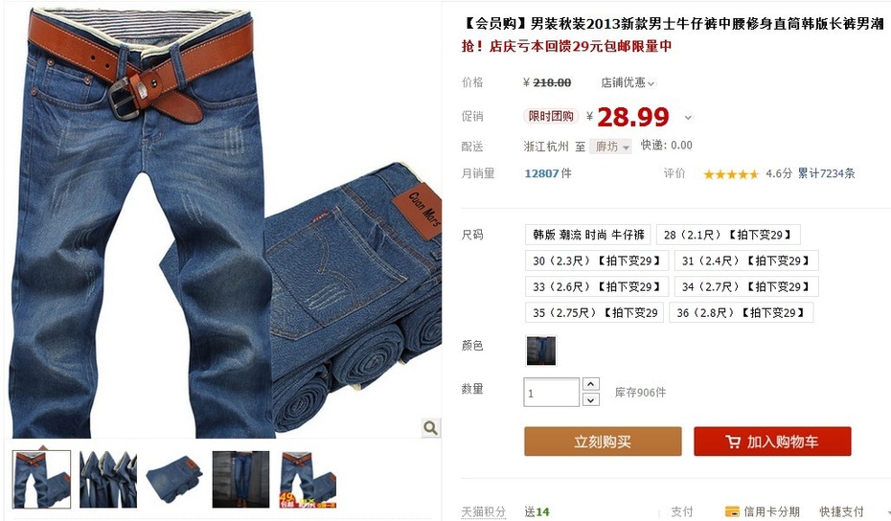Click the quantity input field
The width and height of the screenshot is (891, 521).
[551, 392]
